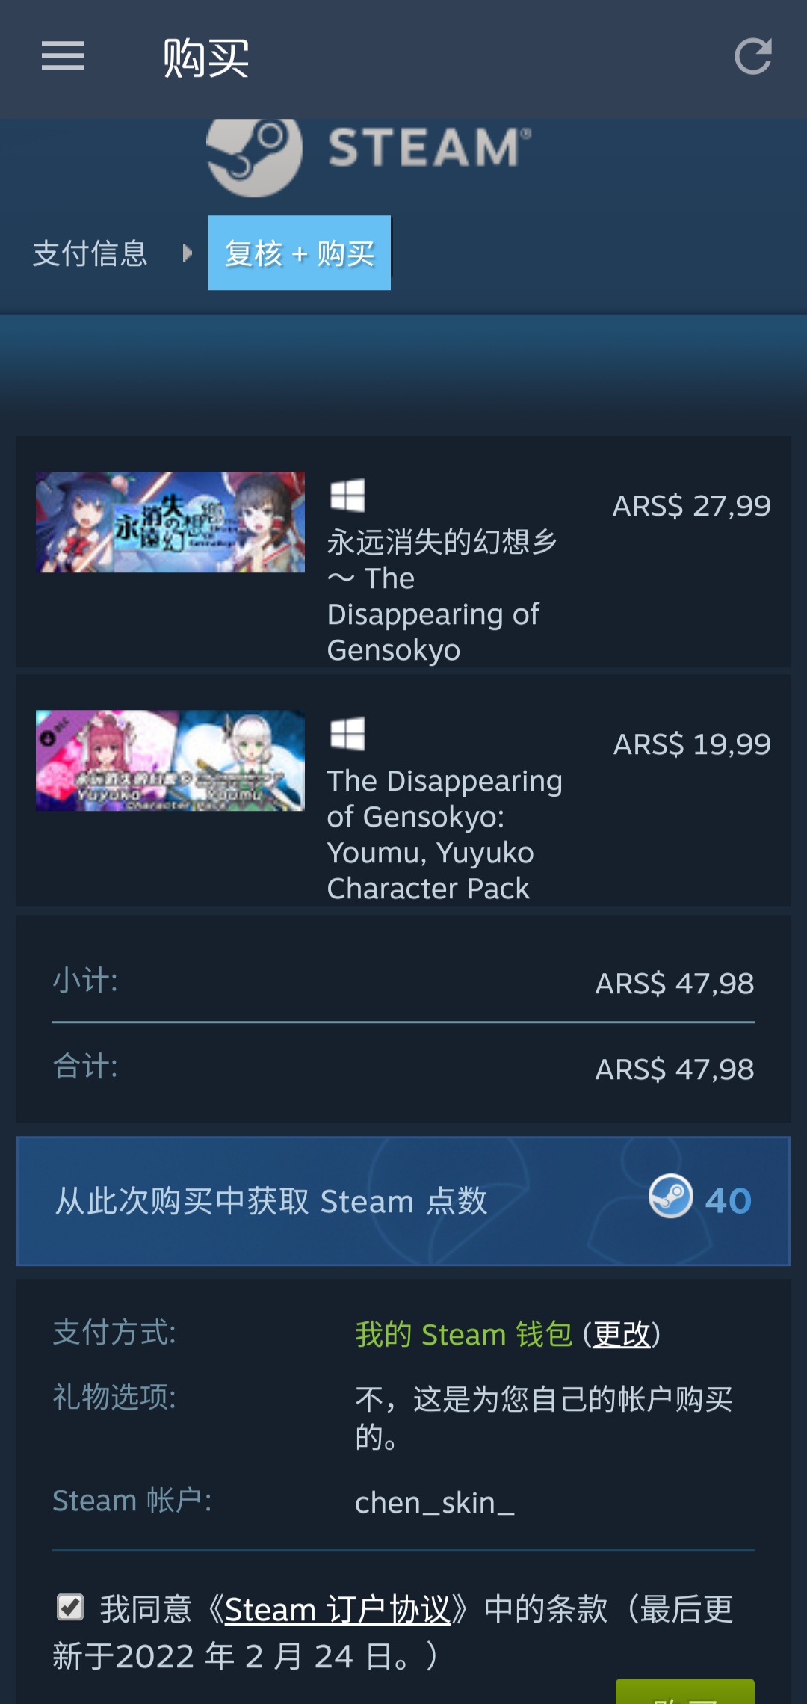The height and width of the screenshot is (1704, 807).
Task: Select the 复核 + 购买 step tab
Action: click(x=300, y=253)
